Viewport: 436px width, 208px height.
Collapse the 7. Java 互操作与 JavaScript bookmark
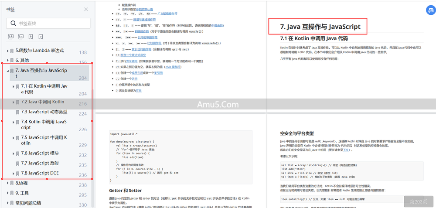[8, 71]
